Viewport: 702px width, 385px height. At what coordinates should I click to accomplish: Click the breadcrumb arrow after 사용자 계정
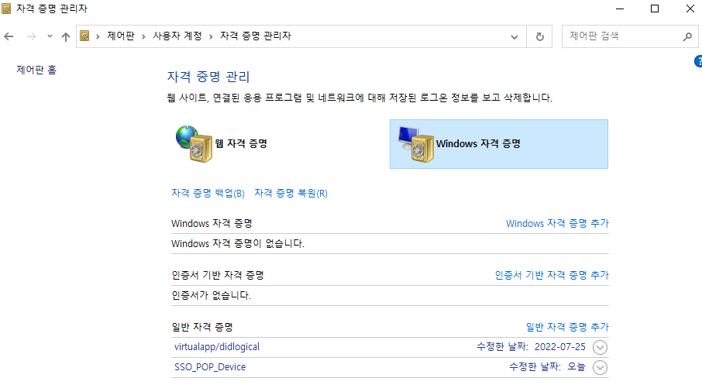point(211,36)
